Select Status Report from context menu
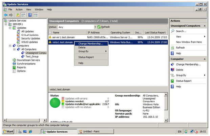The height and width of the screenshot is (136, 210). 86,57
